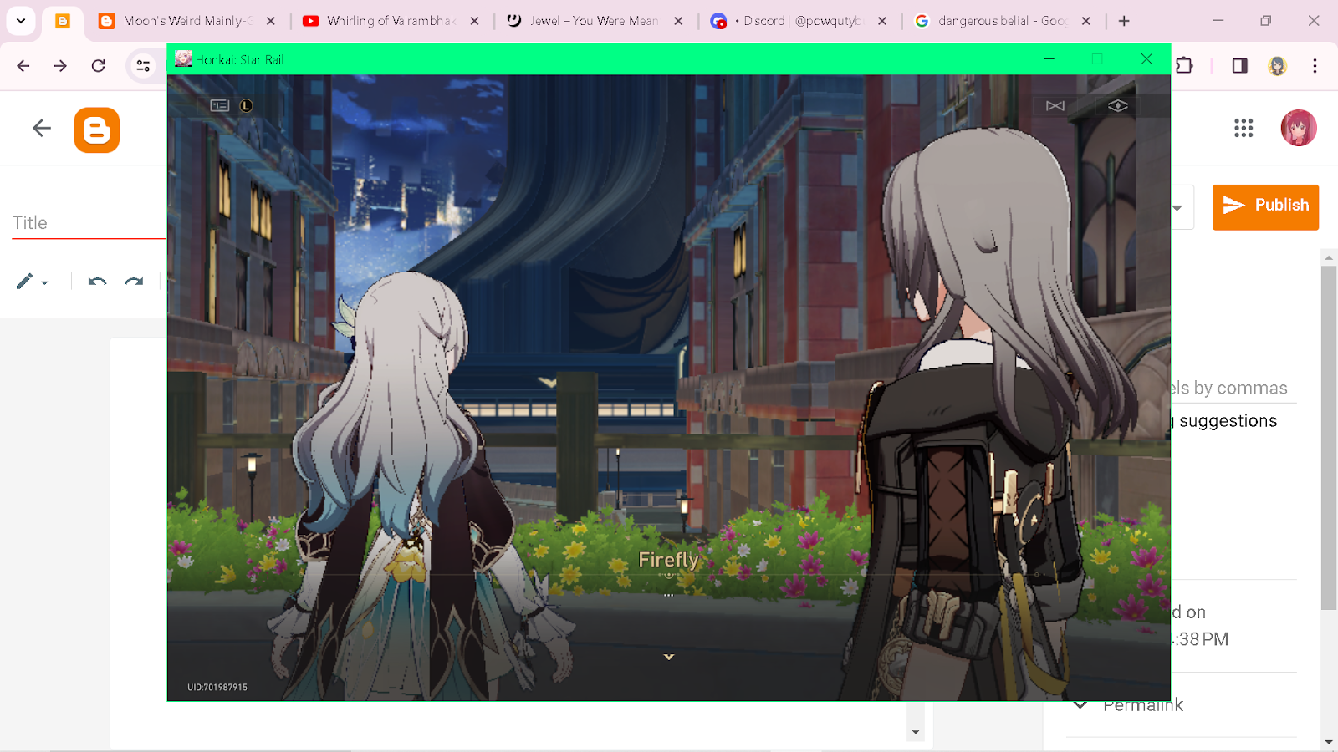Open a new Chrome tab
This screenshot has height=752, width=1338.
pos(1124,21)
